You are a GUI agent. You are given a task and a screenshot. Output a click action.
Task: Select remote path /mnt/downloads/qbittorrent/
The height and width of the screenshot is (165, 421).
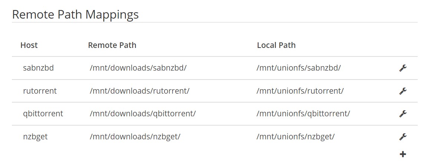143,114
